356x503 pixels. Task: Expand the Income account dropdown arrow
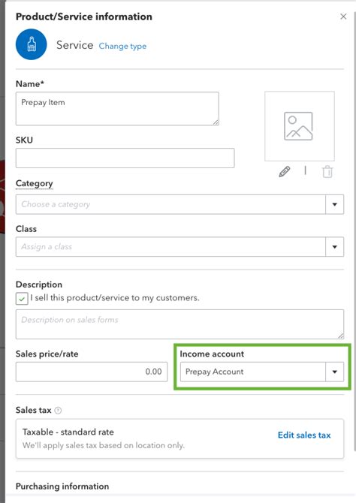click(x=334, y=372)
